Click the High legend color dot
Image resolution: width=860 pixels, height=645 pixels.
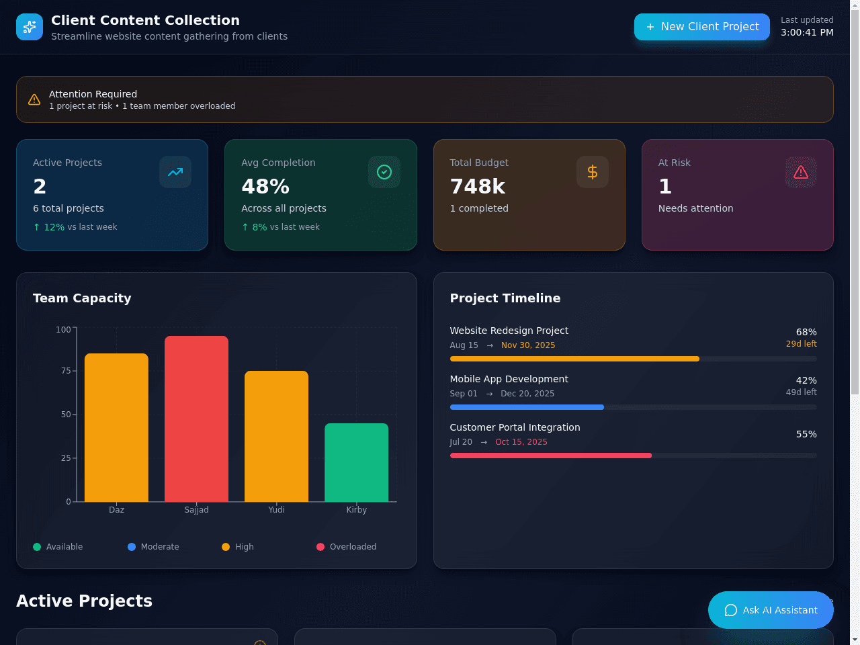coord(226,547)
